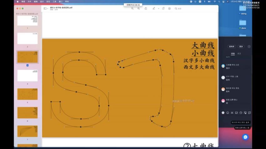Click the screen share icon in chat toolbar
This screenshot has height=149, width=266.
coord(245,113)
